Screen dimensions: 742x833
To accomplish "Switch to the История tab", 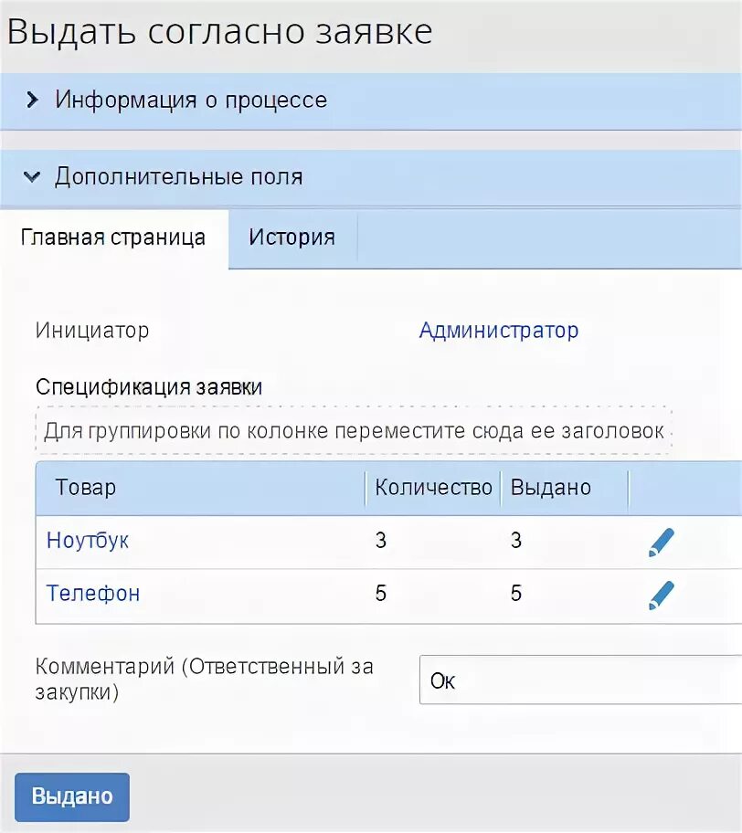I will click(x=291, y=237).
